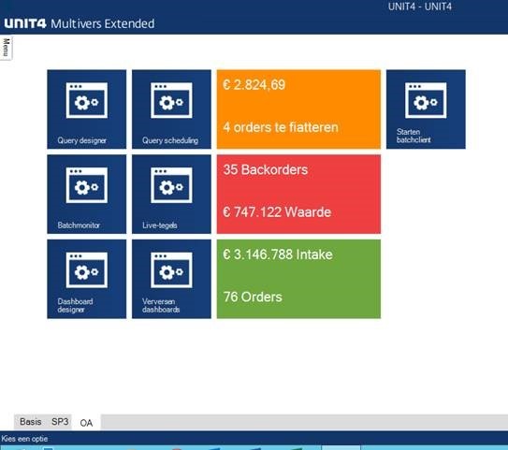Open the green 76 Orders intake tile
Screen dimensions: 508x450
click(298, 279)
